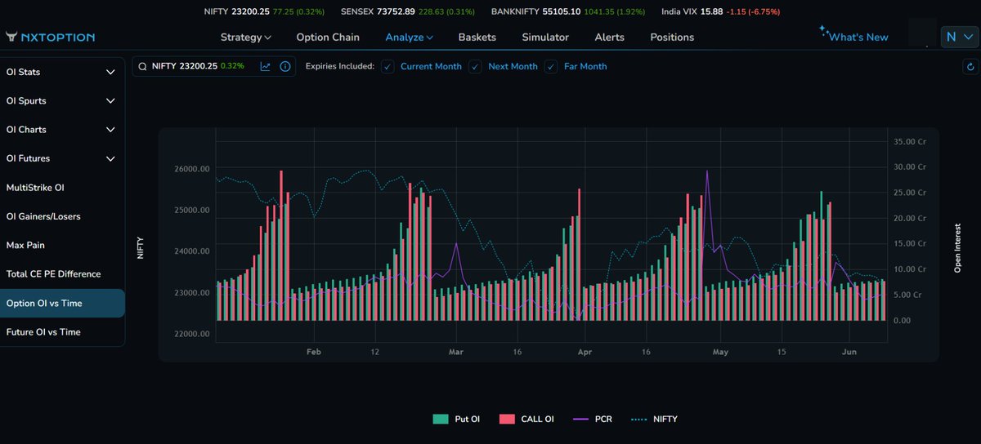Select OI Gainers/Losers in sidebar

(x=62, y=216)
